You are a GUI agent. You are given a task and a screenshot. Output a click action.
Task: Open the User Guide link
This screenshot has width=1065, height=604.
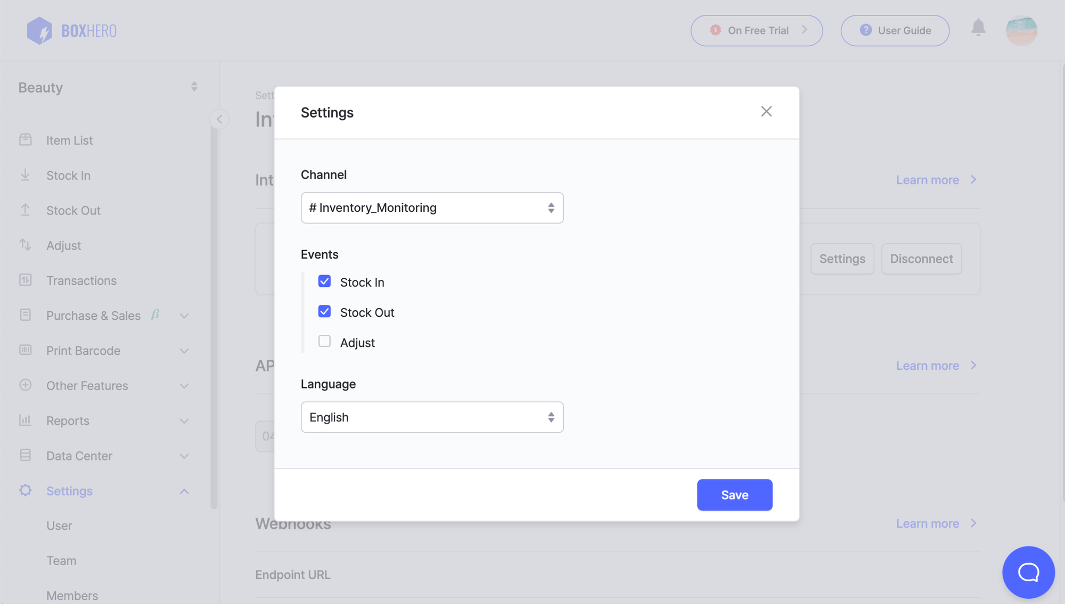tap(895, 30)
